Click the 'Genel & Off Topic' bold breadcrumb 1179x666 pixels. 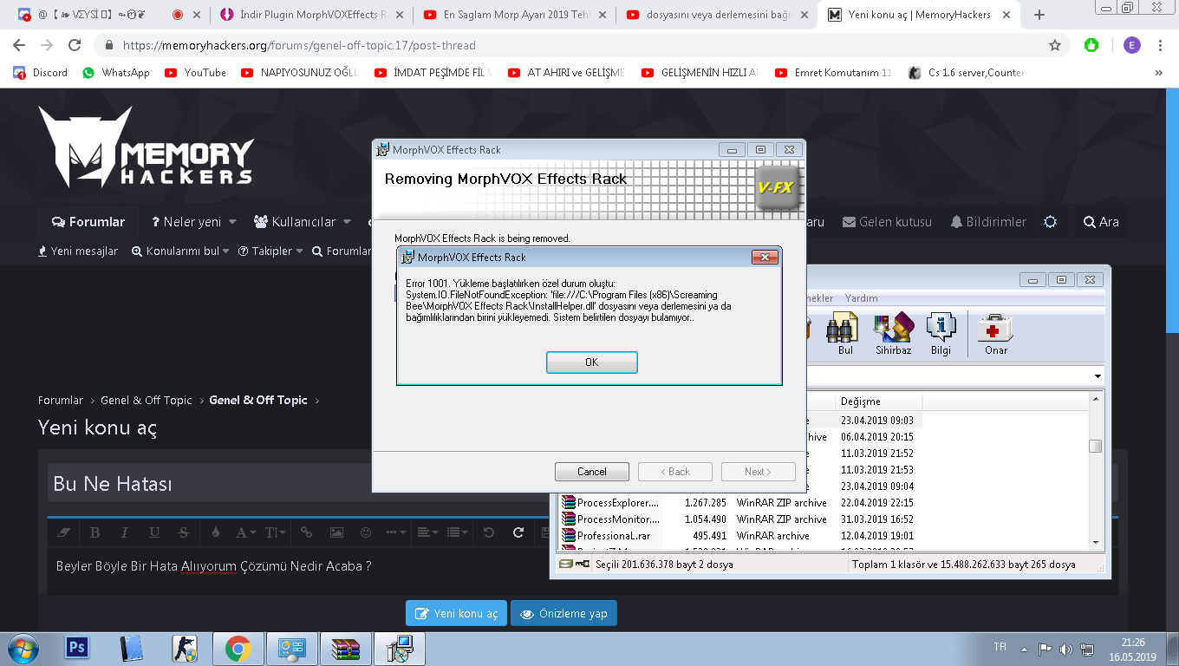(x=258, y=400)
